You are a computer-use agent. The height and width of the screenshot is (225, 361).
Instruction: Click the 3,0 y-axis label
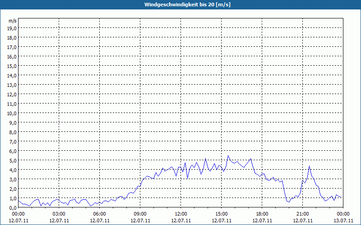13,180
